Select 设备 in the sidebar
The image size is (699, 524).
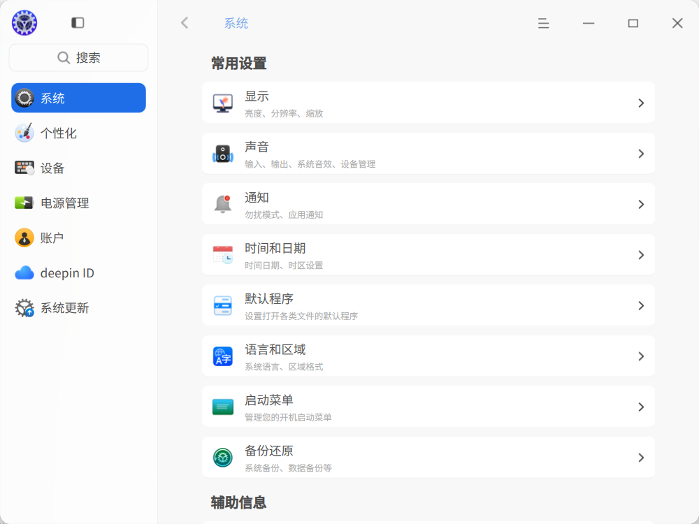[x=78, y=168]
